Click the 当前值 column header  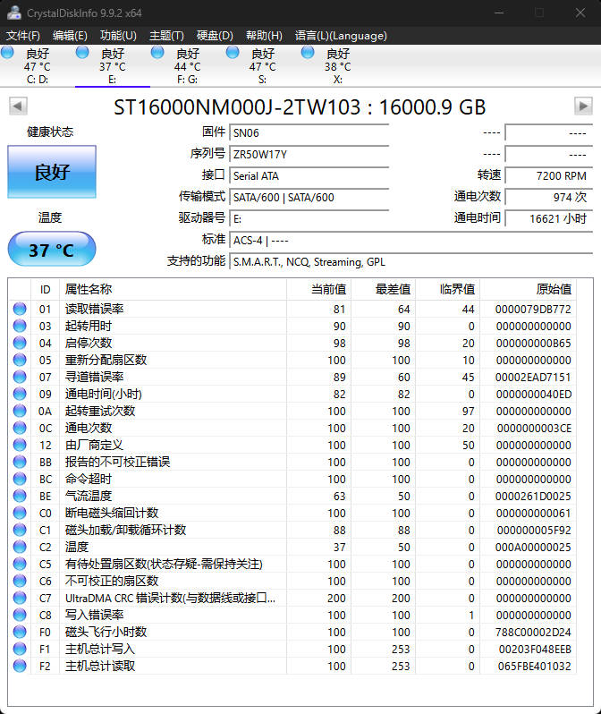point(318,290)
